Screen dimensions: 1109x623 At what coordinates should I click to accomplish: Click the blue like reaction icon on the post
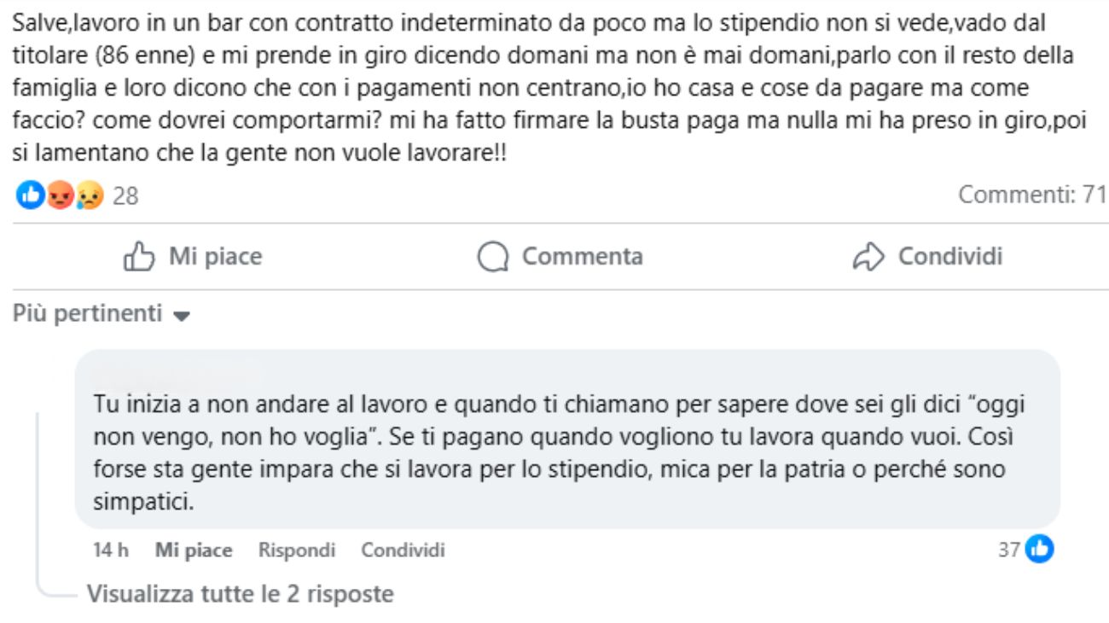(30, 196)
